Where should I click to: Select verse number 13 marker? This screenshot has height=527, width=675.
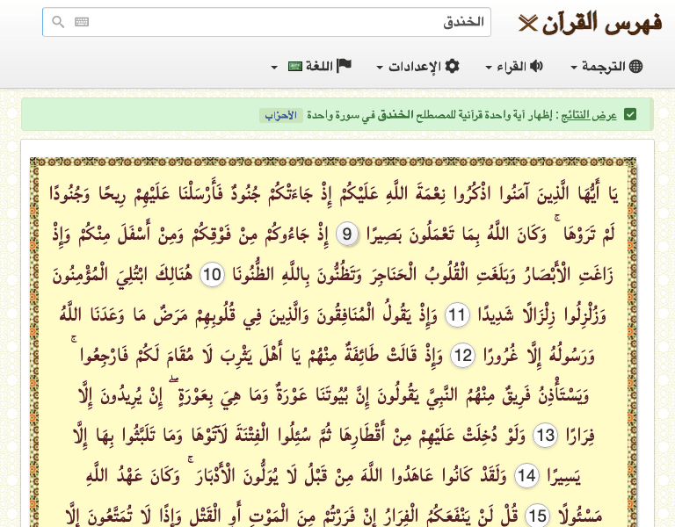pyautogui.click(x=546, y=436)
